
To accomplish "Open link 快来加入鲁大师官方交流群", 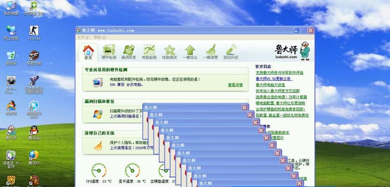I will pos(278,91).
